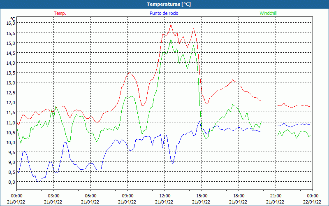This screenshot has height=206, width=329.
Task: Click the 8,0 value on the temperature axis
Action: coord(12,182)
